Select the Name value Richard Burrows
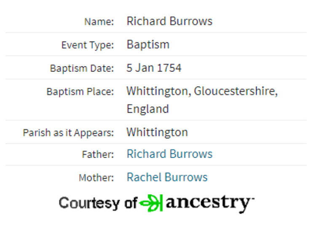Screen dimensions: 316x227 (169, 21)
